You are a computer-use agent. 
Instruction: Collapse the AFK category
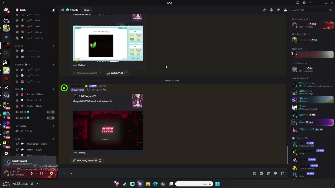(x=22, y=126)
